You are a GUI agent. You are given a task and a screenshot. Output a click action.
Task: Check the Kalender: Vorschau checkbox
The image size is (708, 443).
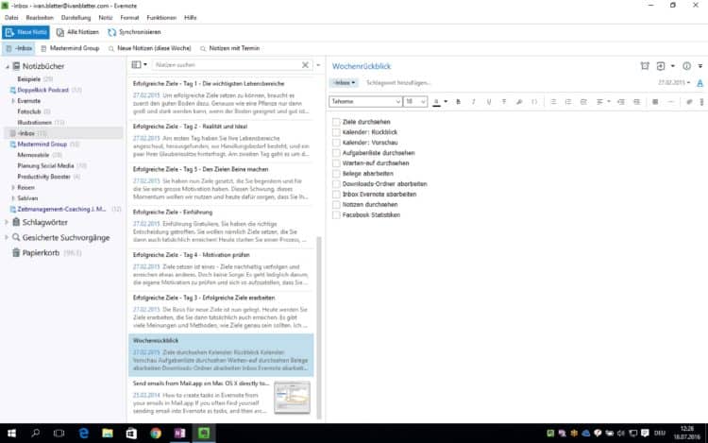[336, 143]
